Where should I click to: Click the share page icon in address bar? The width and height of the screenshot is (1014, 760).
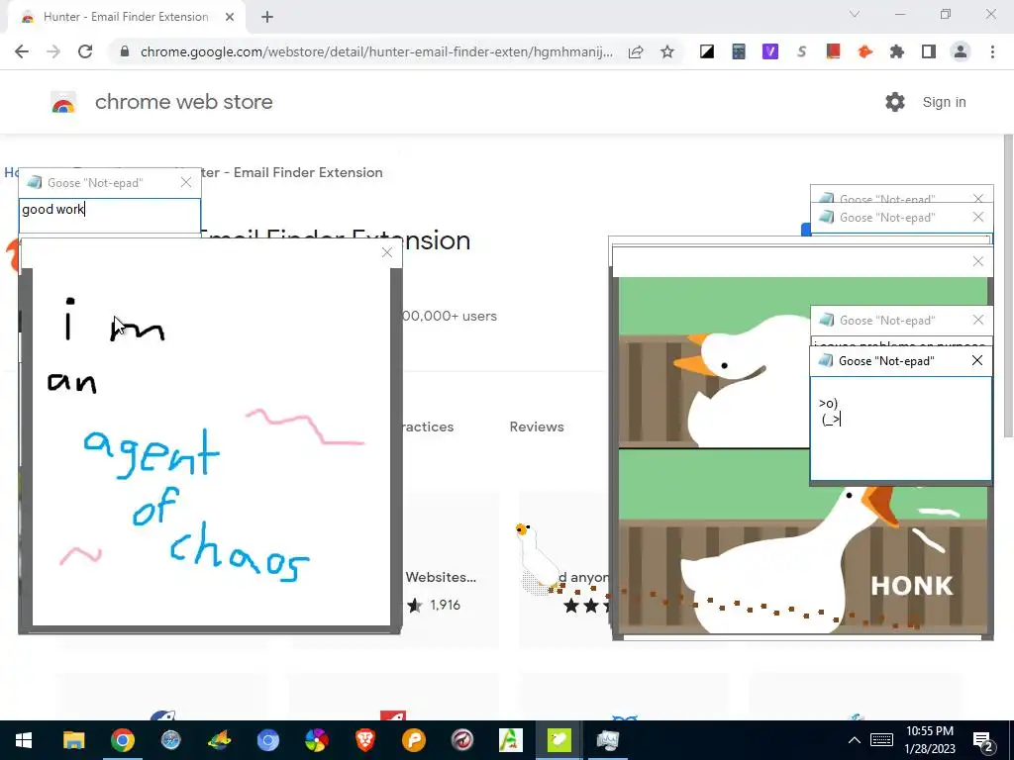click(636, 51)
